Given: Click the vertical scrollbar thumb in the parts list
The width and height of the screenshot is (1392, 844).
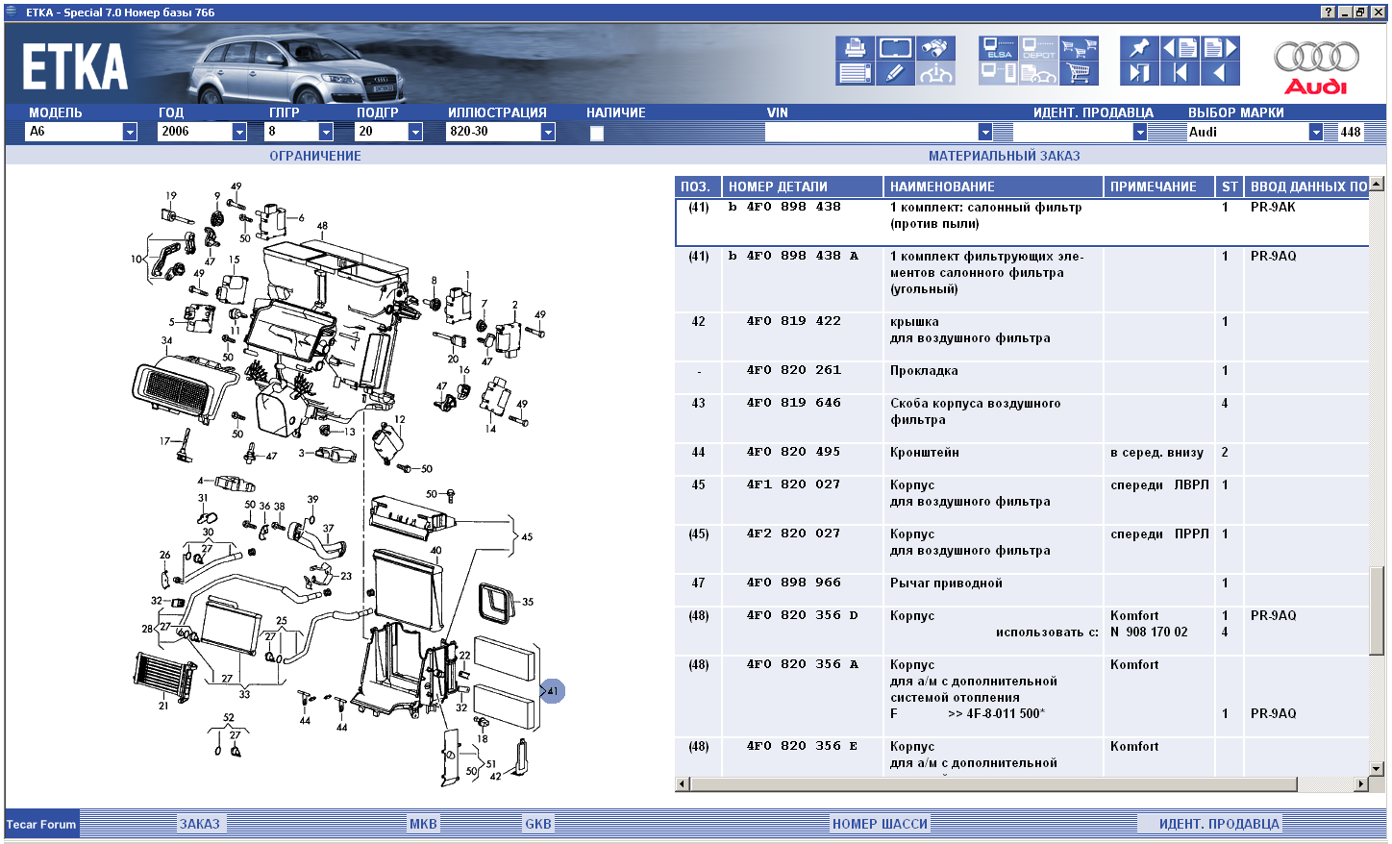Looking at the screenshot, I should point(1377,611).
